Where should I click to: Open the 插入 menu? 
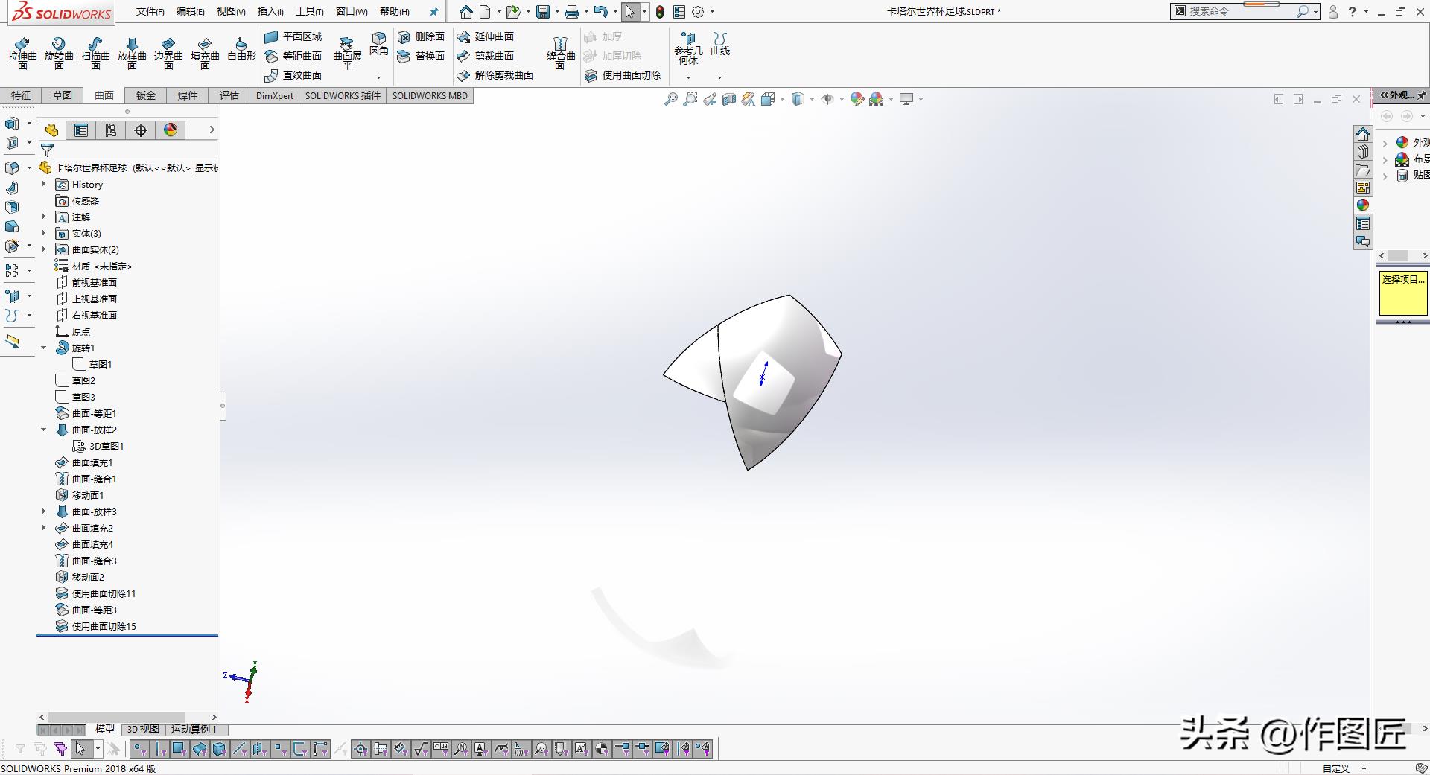tap(270, 12)
